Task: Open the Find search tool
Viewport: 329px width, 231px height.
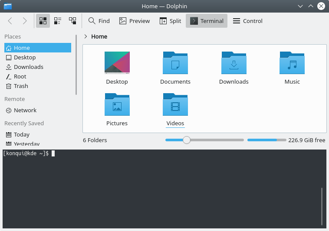Action: coord(99,21)
